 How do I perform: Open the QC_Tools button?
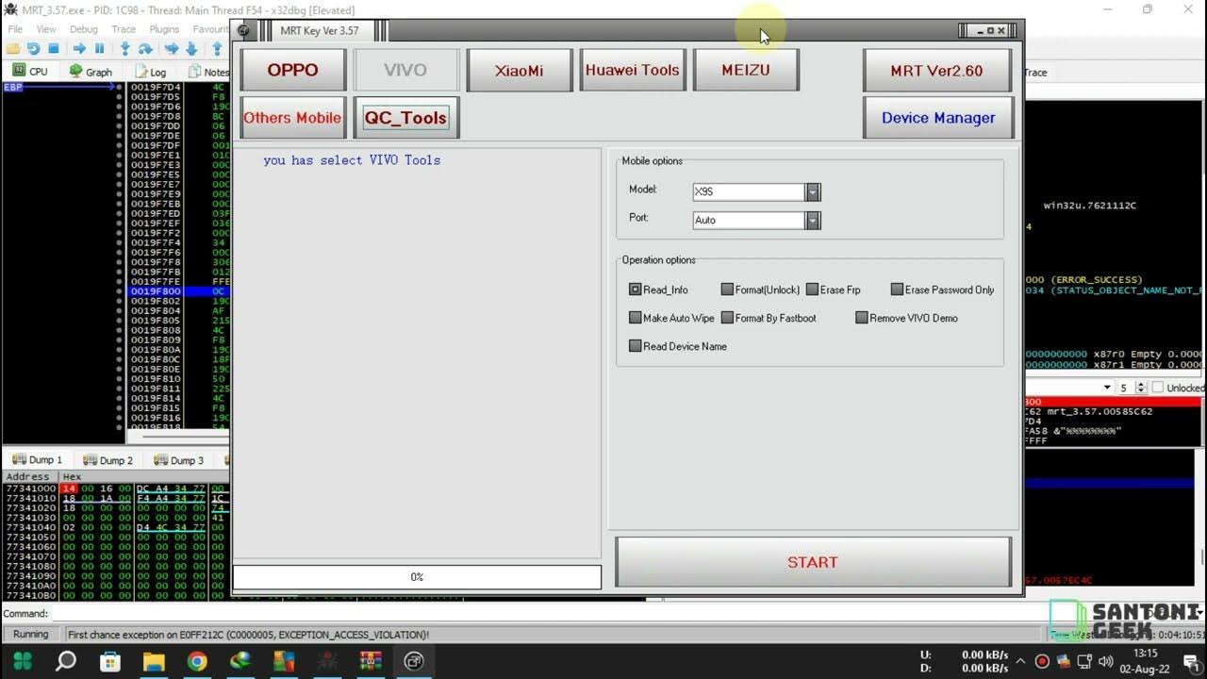(x=405, y=118)
